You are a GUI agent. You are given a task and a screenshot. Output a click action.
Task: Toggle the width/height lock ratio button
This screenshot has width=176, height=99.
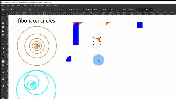109,10
